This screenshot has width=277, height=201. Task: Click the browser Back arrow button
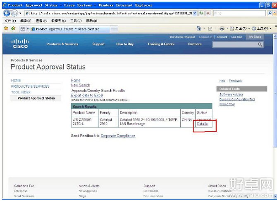[x=7, y=13]
